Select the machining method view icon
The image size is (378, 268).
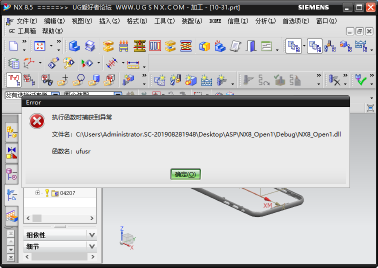click(361, 46)
